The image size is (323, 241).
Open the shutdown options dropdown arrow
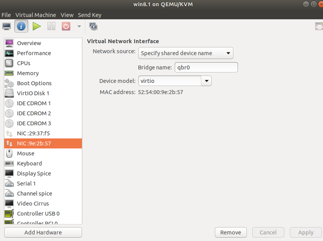(x=79, y=26)
